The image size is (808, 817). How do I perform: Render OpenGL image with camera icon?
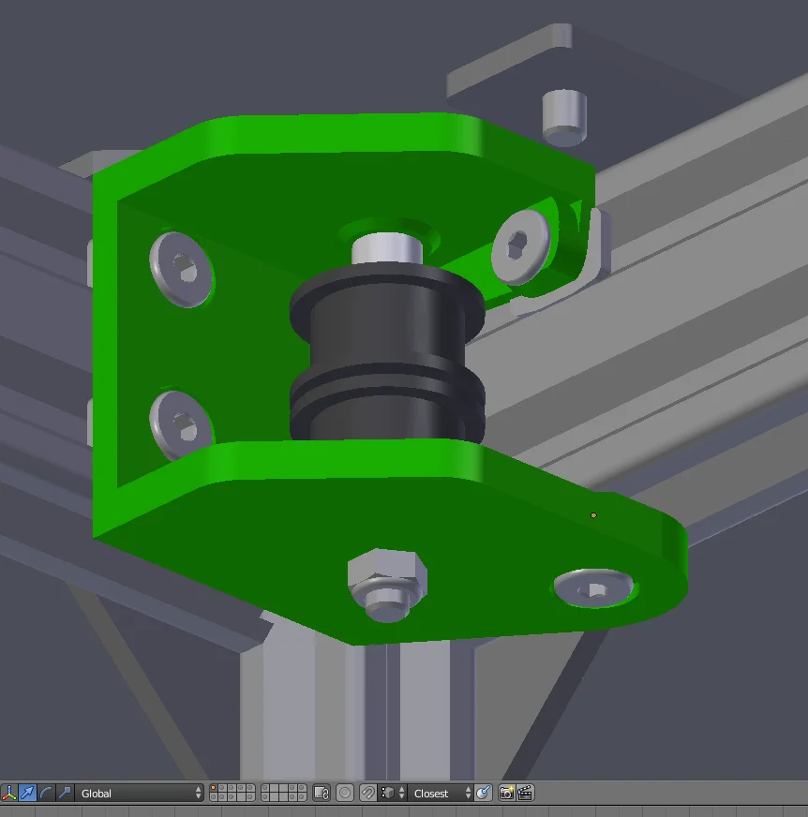506,793
